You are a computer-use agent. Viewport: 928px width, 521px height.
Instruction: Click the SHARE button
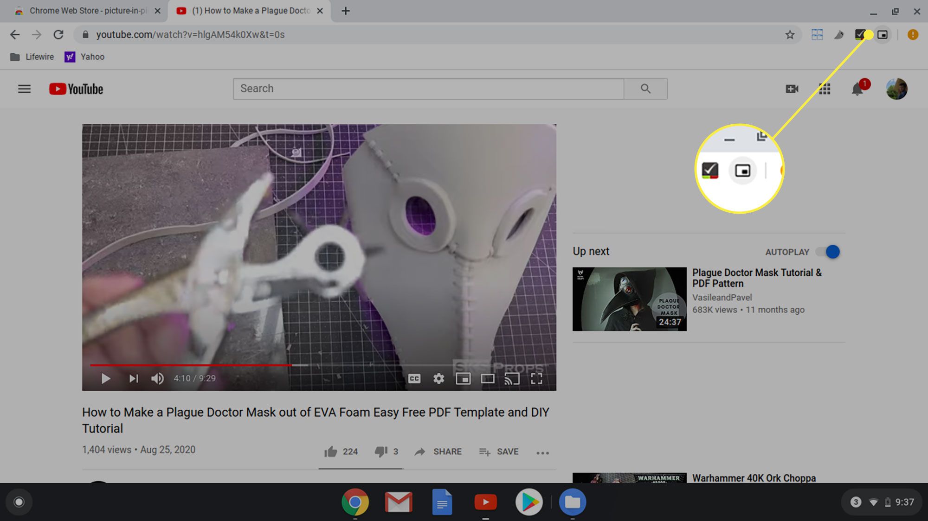point(438,452)
